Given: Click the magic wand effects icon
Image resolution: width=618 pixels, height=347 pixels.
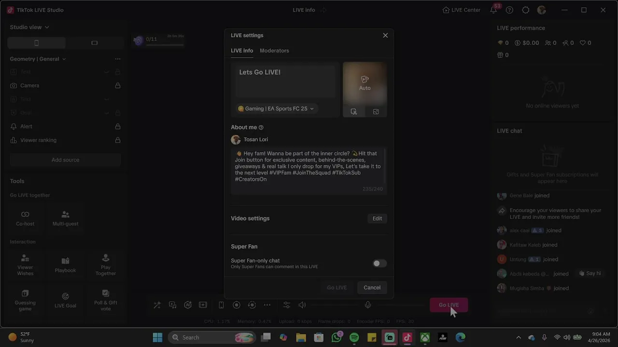Looking at the screenshot, I should [x=157, y=305].
